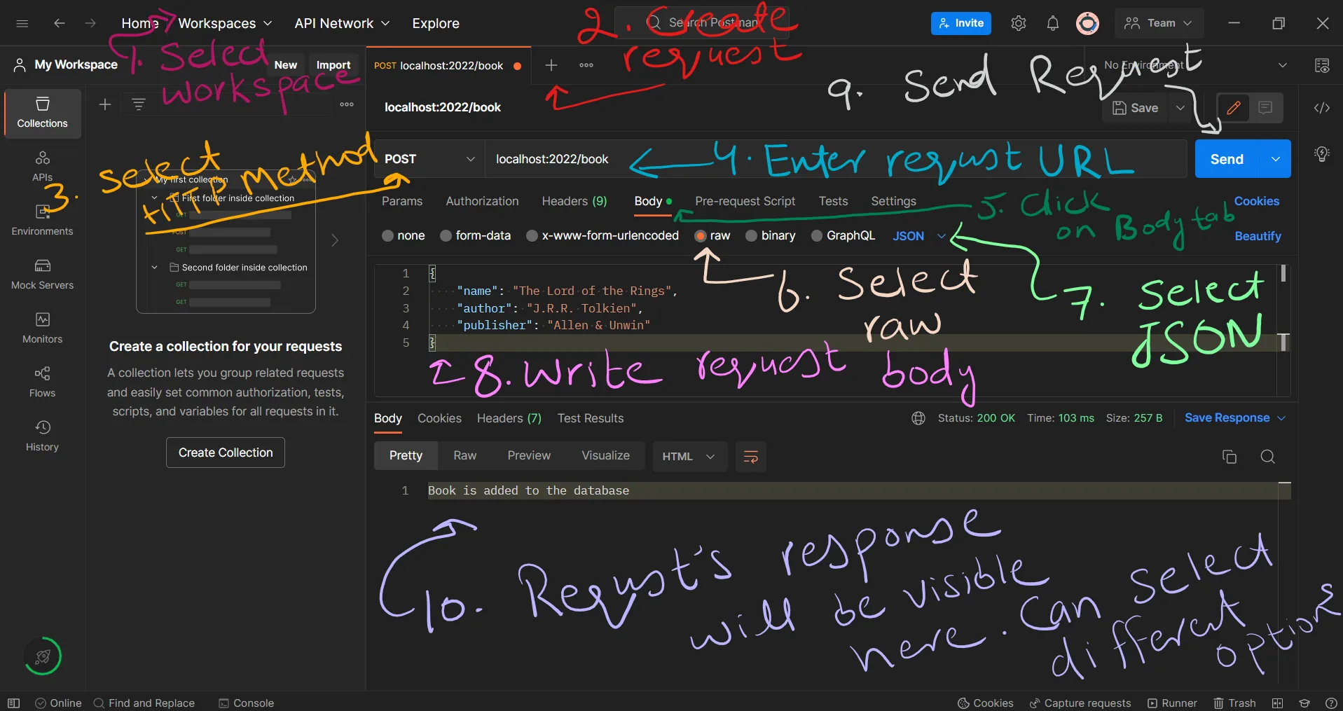Open the response HTML format dropdown
The image size is (1343, 711).
tap(689, 457)
